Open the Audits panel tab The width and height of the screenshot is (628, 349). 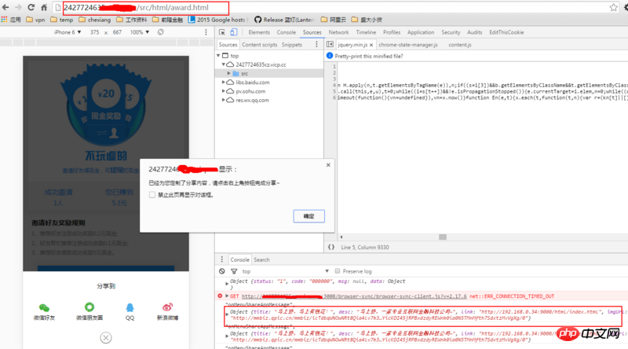[475, 32]
